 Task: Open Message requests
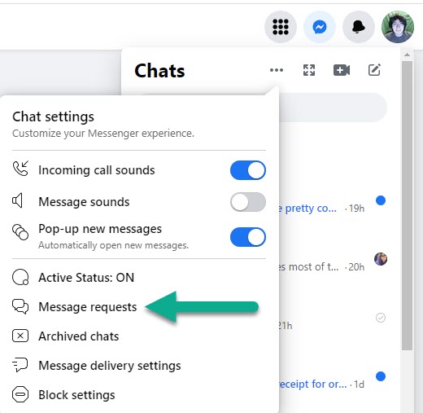coord(139,307)
